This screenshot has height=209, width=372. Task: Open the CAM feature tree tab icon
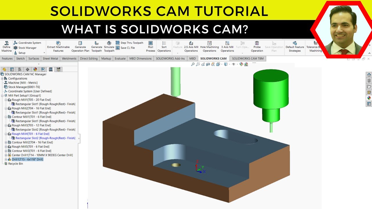click(43, 69)
